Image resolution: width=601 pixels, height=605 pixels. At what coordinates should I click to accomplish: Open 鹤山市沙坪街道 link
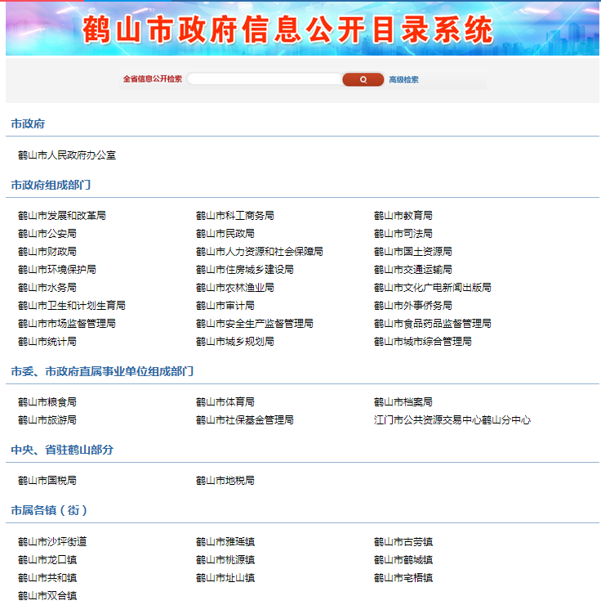52,541
